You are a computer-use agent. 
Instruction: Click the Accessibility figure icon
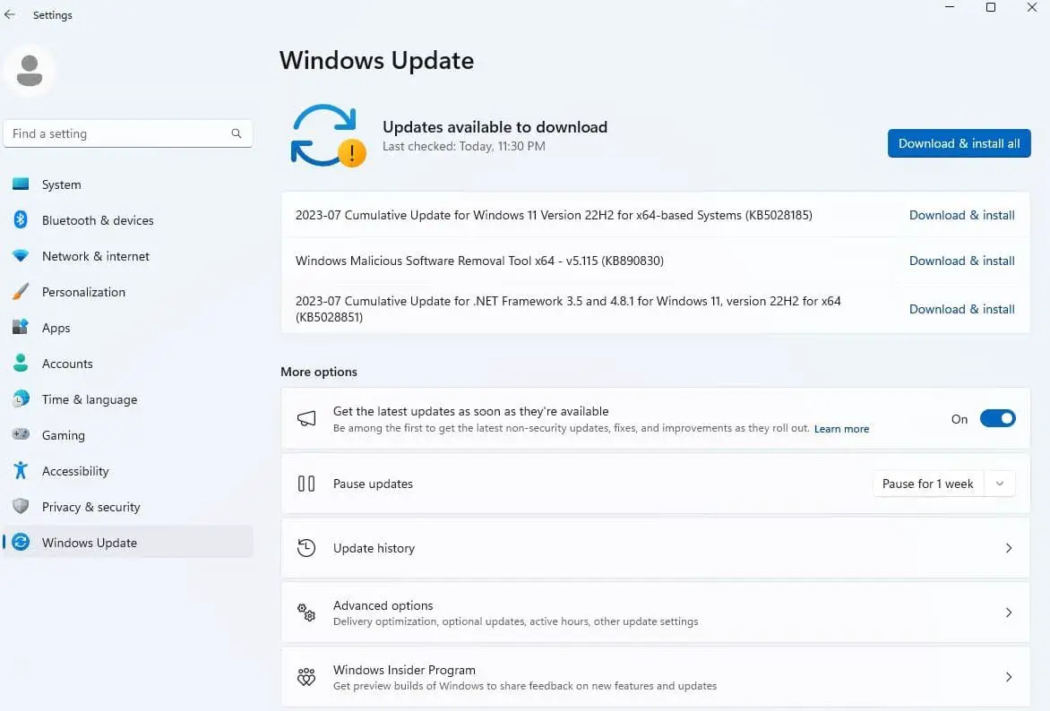21,471
